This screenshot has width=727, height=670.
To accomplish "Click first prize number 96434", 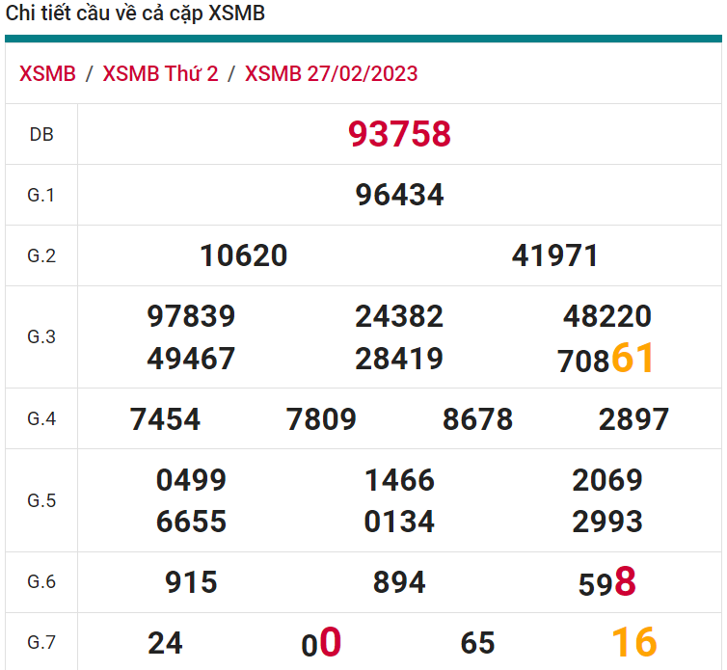I will [x=399, y=196].
